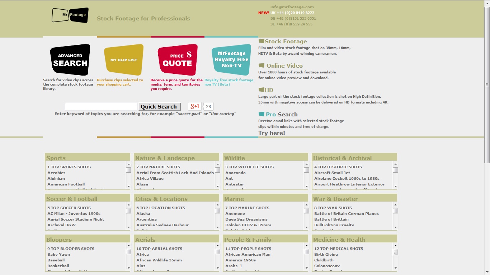
Task: Choose "Airplane Cockpit 1960s to 1980s"
Action: [347, 178]
